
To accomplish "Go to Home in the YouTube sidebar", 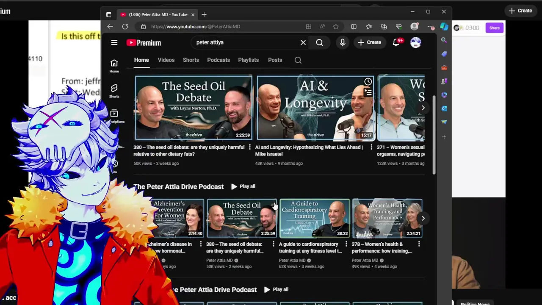I will (x=114, y=66).
